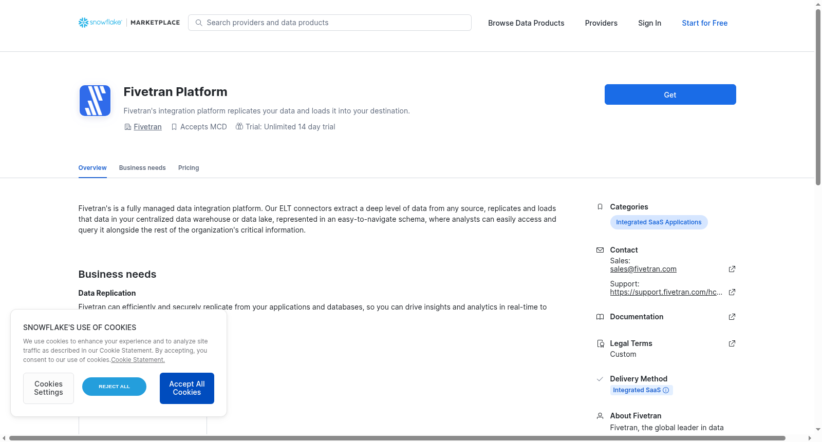Click the scrollbar up arrow

(x=818, y=4)
